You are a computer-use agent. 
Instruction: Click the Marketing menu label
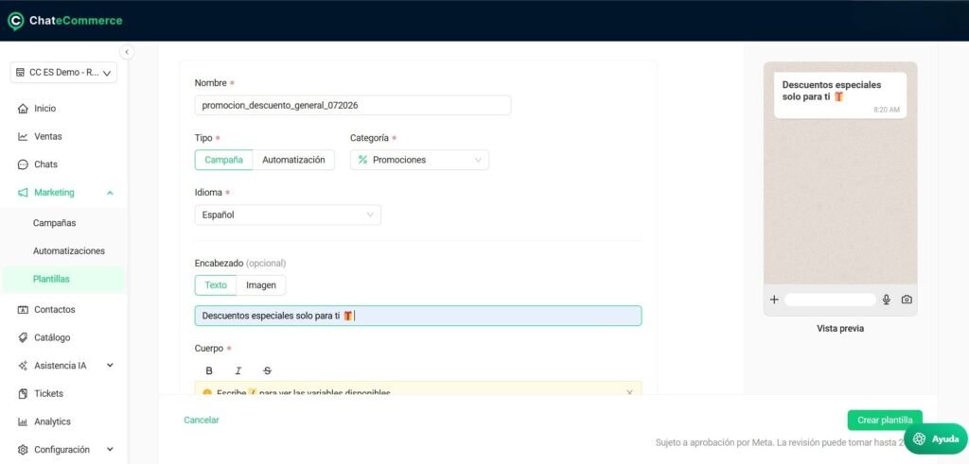click(x=54, y=193)
